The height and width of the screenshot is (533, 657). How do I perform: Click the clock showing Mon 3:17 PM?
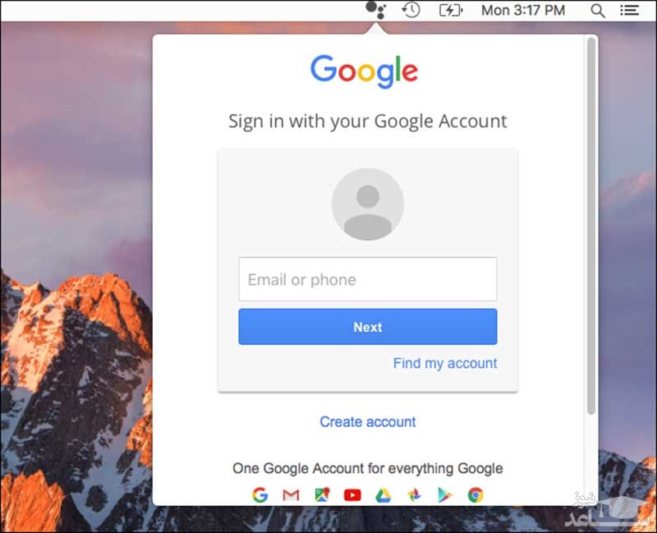click(x=523, y=10)
